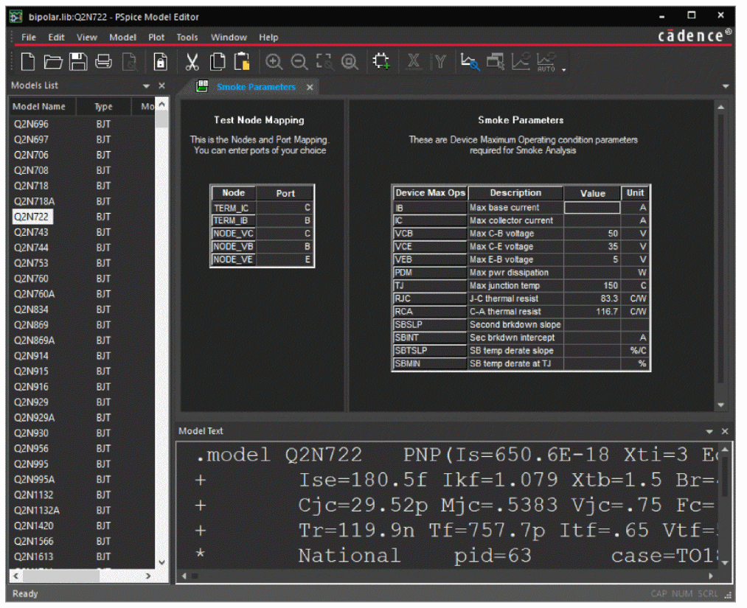Select model Q2N718A in the list

point(34,201)
